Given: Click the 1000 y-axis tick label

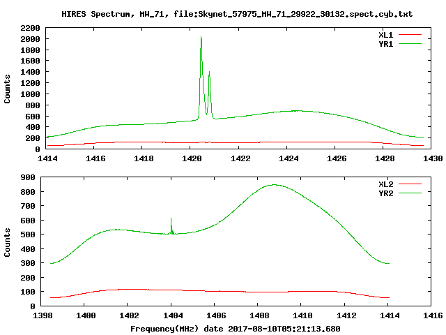Looking at the screenshot, I should coord(30,94).
